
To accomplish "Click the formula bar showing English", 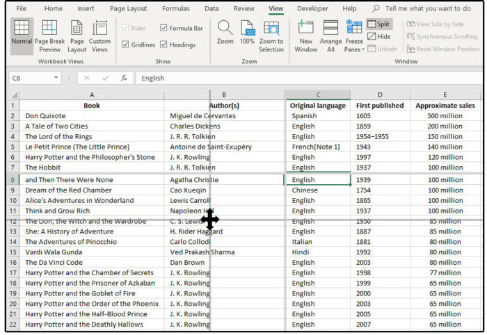I will 309,78.
